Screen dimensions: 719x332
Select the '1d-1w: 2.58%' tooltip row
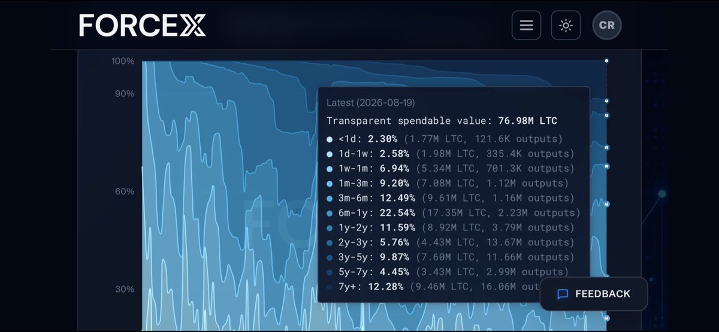(x=451, y=154)
